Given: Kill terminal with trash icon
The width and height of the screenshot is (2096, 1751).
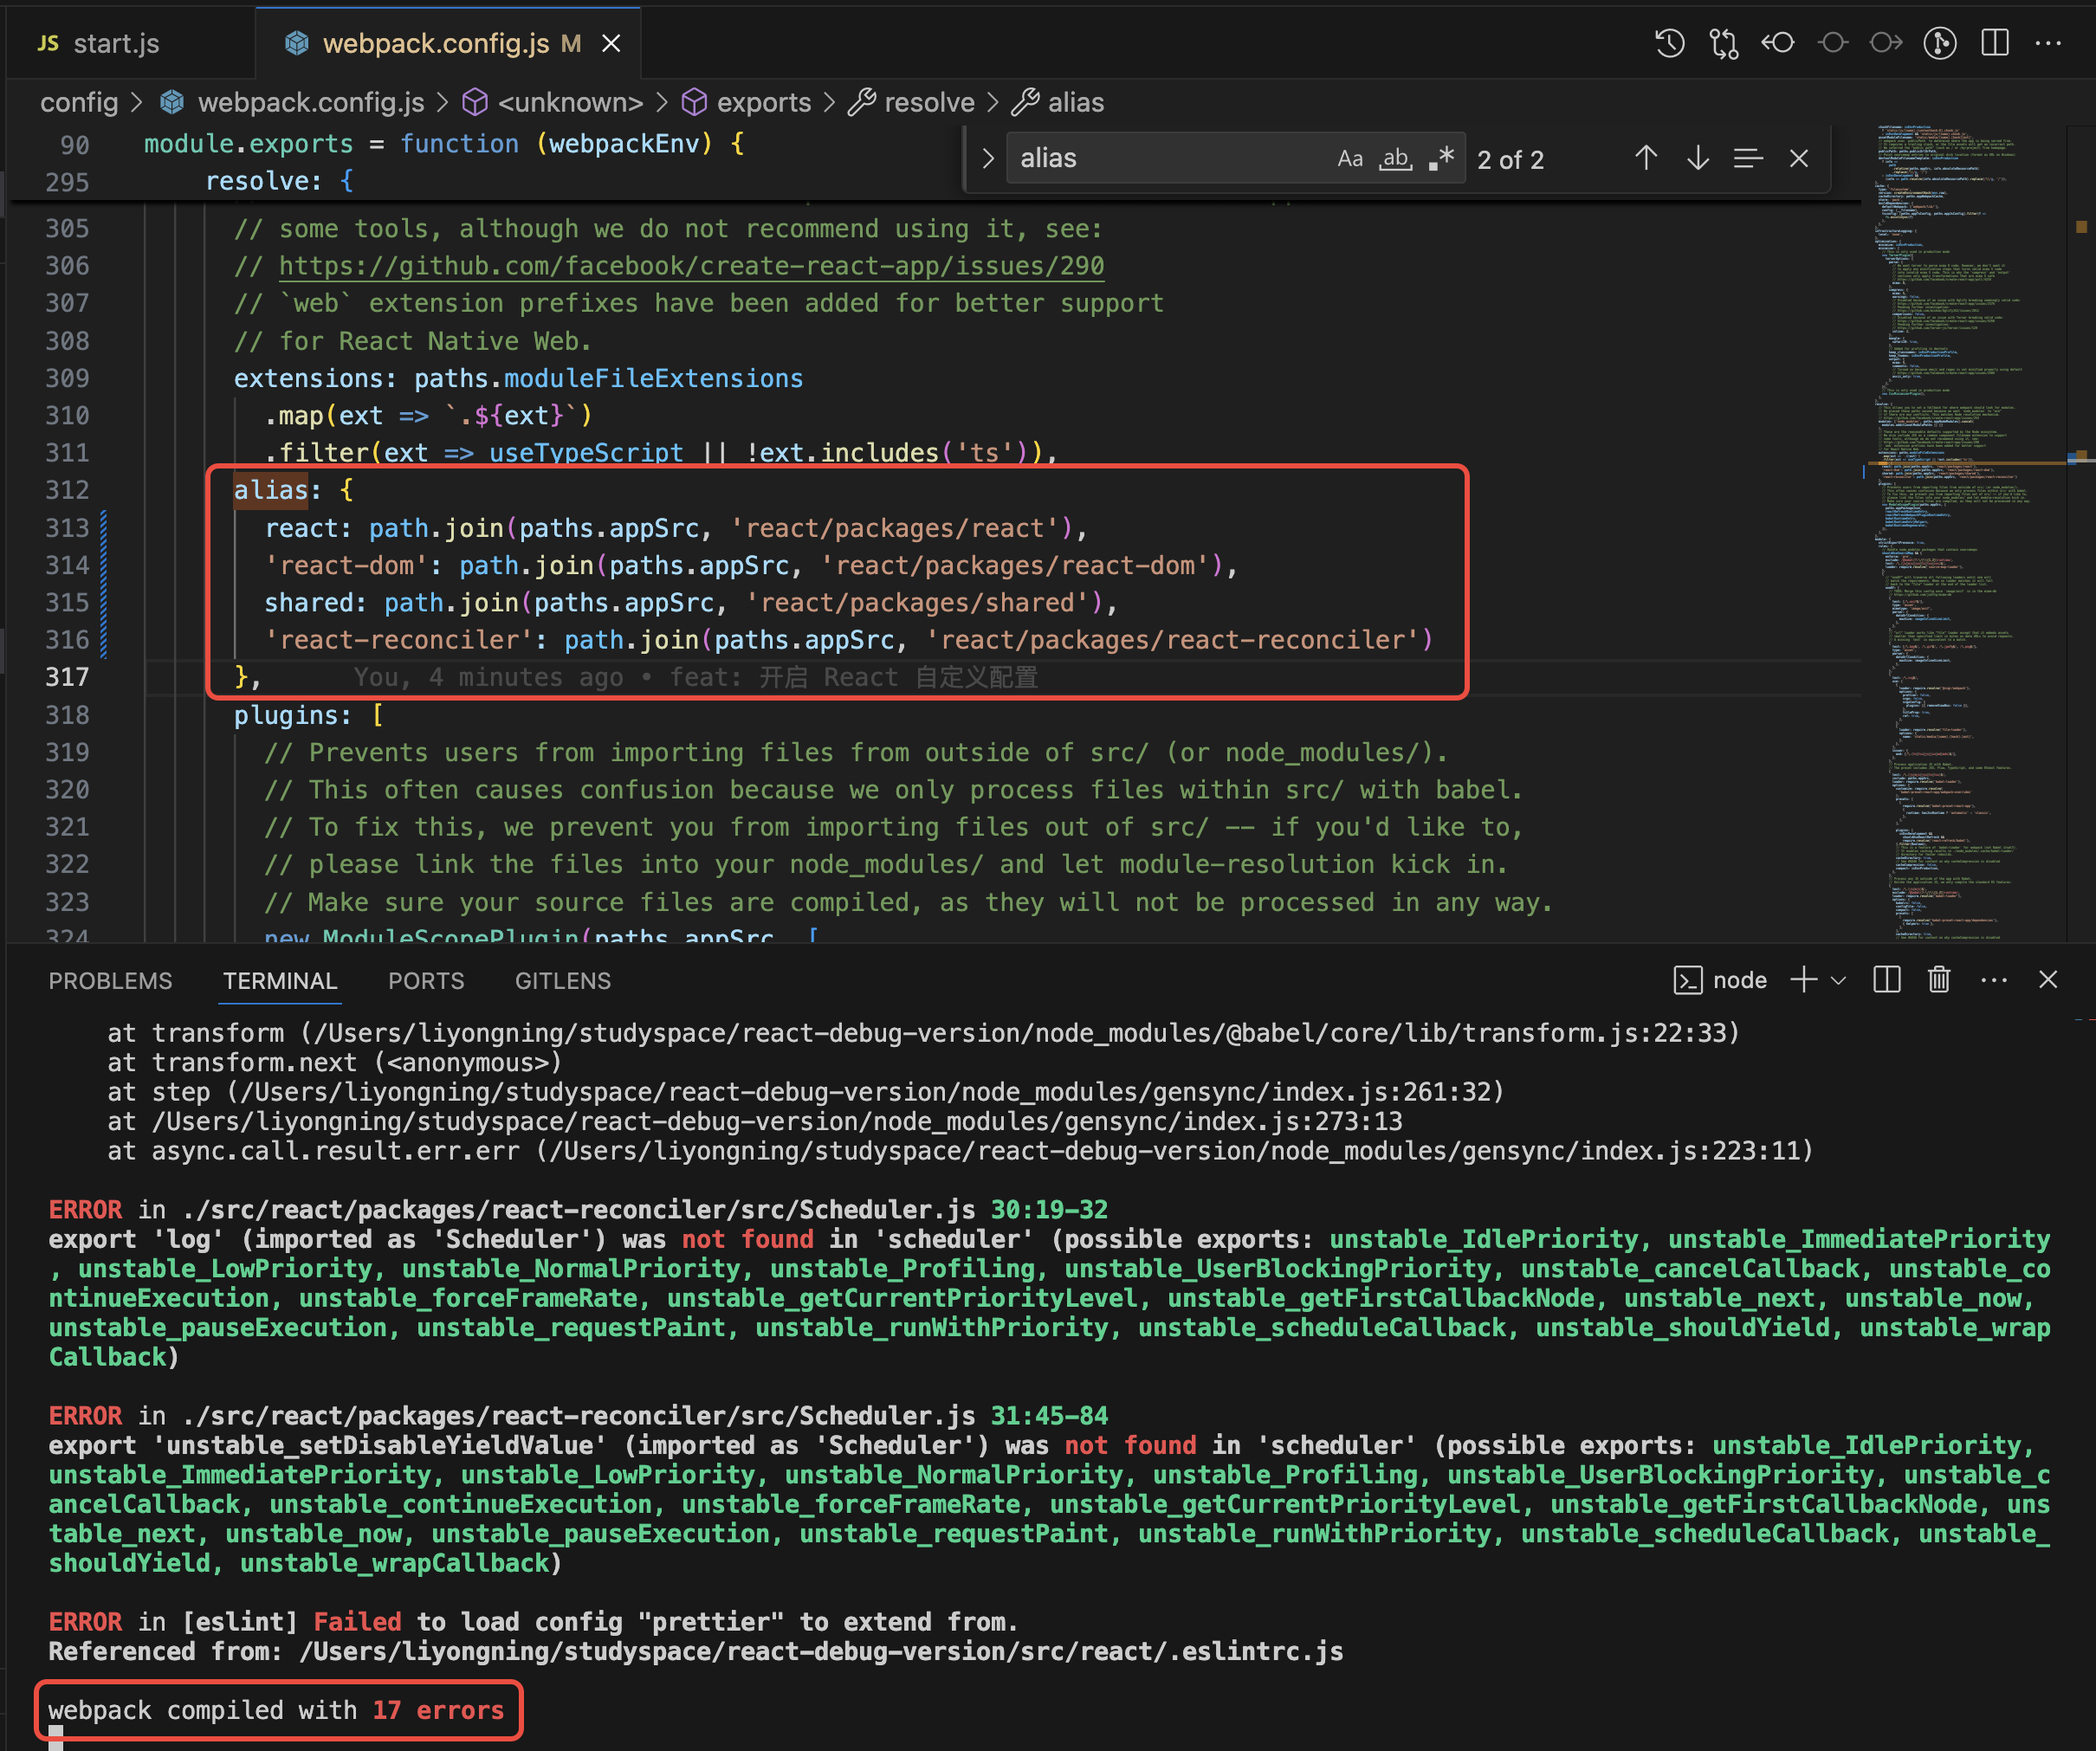Looking at the screenshot, I should click(x=1938, y=979).
